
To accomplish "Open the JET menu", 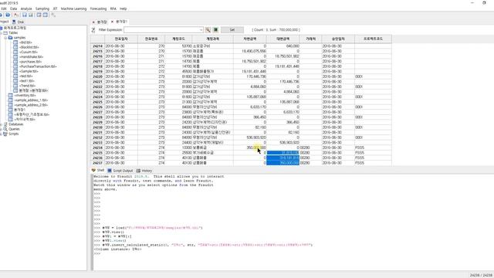I will 55,8.
